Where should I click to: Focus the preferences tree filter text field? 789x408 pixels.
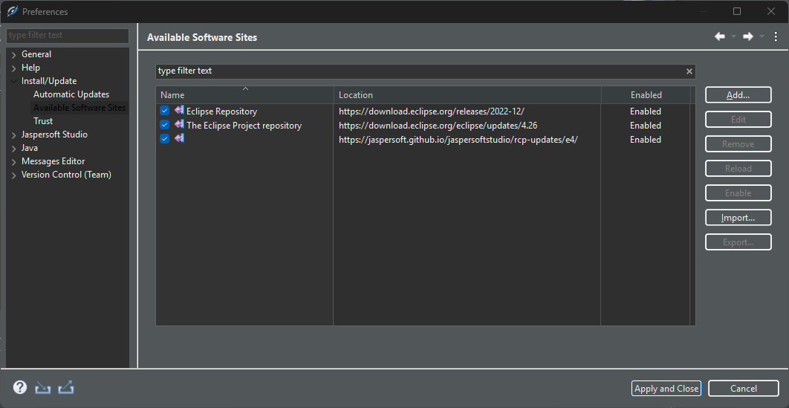[x=68, y=35]
